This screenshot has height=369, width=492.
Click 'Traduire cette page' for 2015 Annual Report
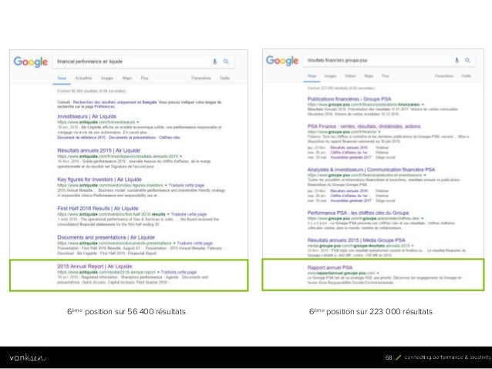(x=179, y=272)
